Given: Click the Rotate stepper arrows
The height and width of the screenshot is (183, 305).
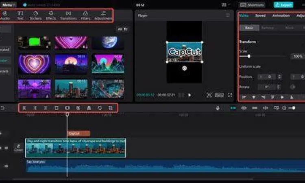Looking at the screenshot, I should pos(278,87).
